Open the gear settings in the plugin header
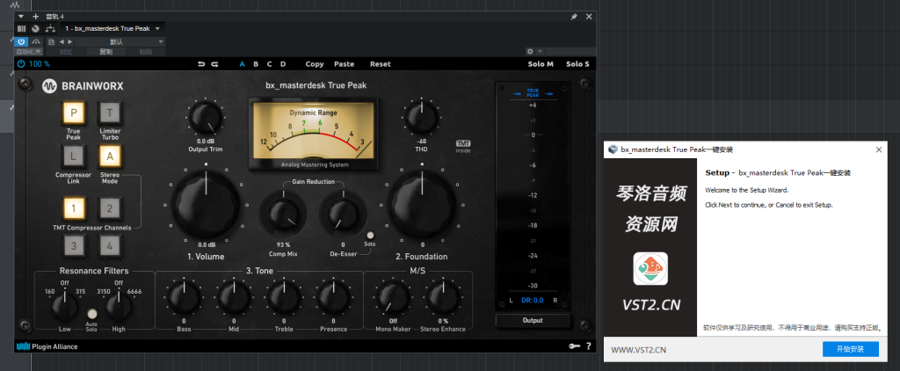The width and height of the screenshot is (900, 371). click(x=529, y=52)
